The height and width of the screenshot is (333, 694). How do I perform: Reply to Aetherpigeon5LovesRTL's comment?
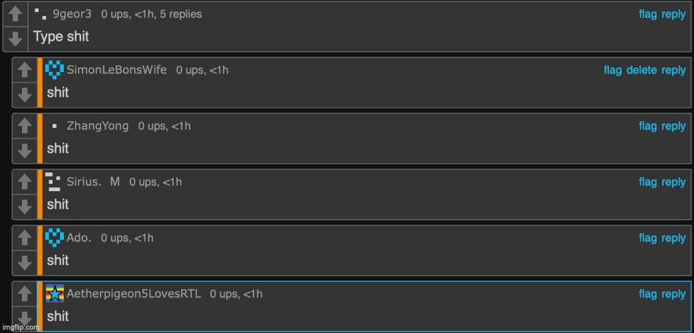click(673, 294)
